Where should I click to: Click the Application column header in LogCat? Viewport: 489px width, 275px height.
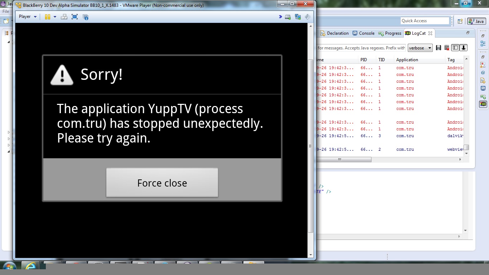(420, 60)
